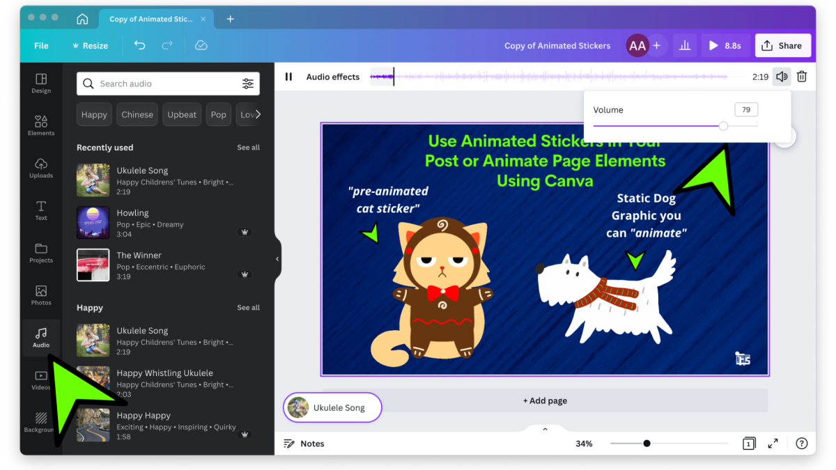Click the home icon in the tab bar
This screenshot has width=836, height=470.
[x=82, y=19]
